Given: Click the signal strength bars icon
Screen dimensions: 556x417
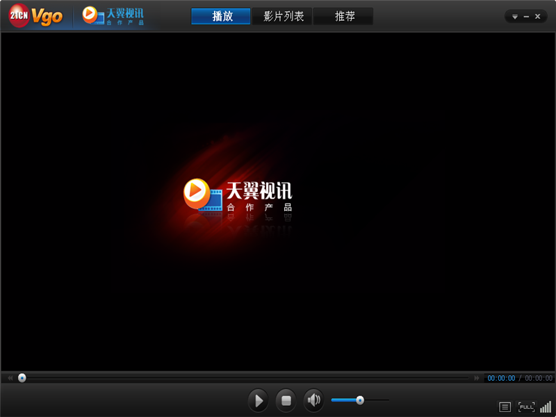Looking at the screenshot, I should [x=547, y=406].
